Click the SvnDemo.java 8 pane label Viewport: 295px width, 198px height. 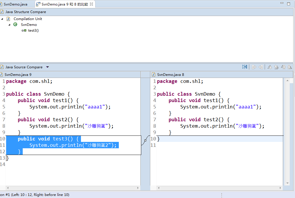[171, 75]
